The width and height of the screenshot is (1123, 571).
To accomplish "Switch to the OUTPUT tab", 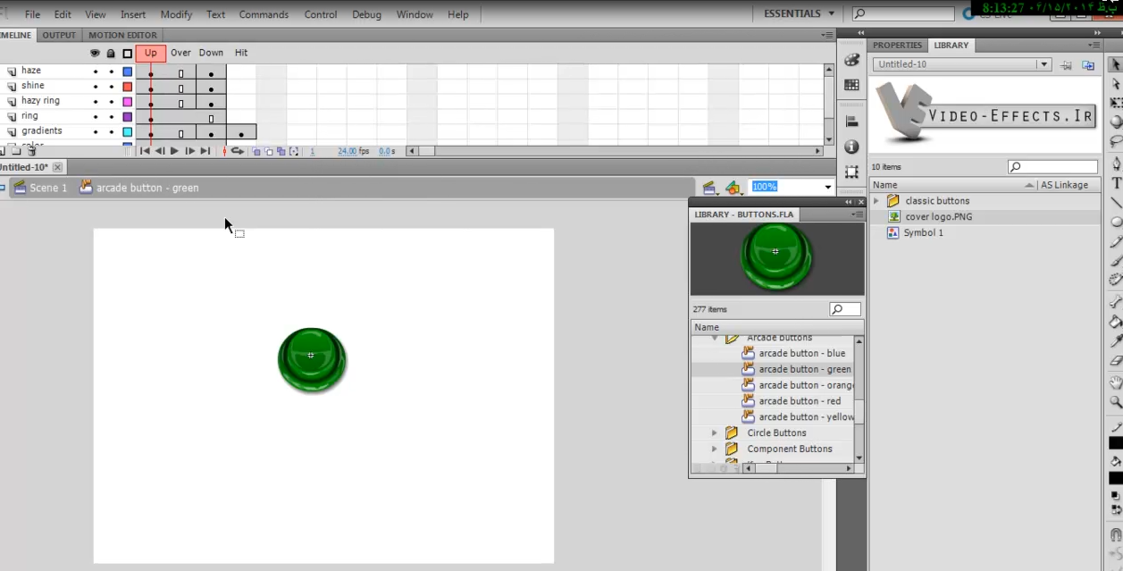I will (x=59, y=36).
